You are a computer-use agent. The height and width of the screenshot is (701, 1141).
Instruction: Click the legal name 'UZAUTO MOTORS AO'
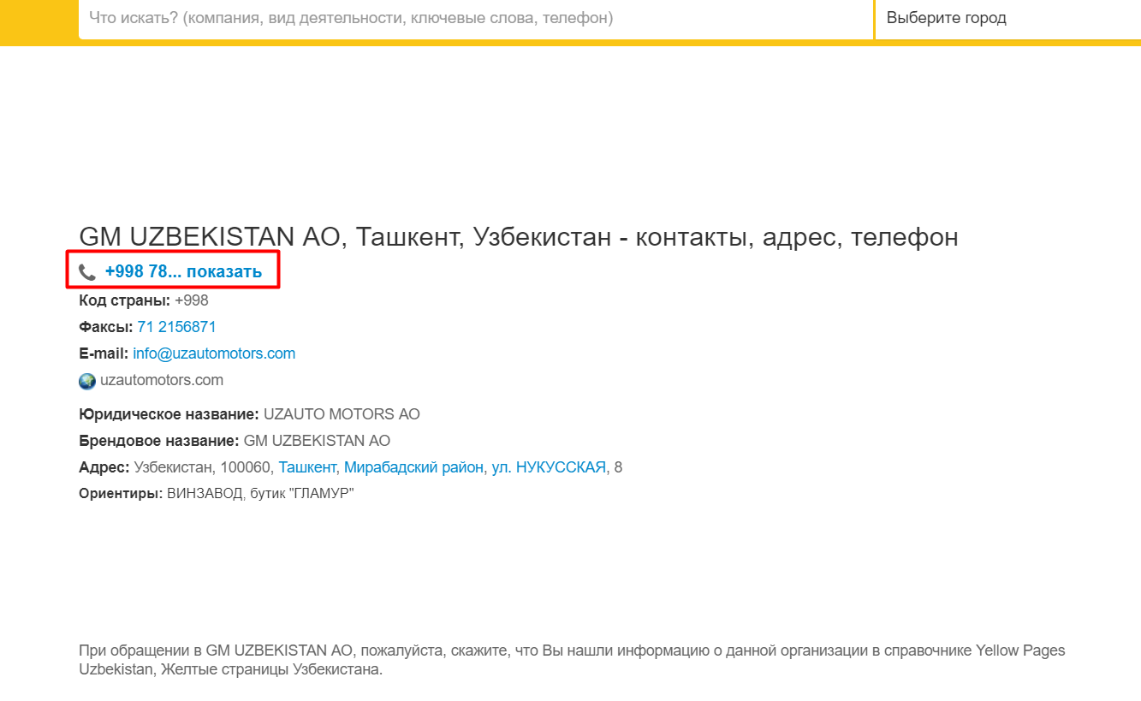[342, 414]
